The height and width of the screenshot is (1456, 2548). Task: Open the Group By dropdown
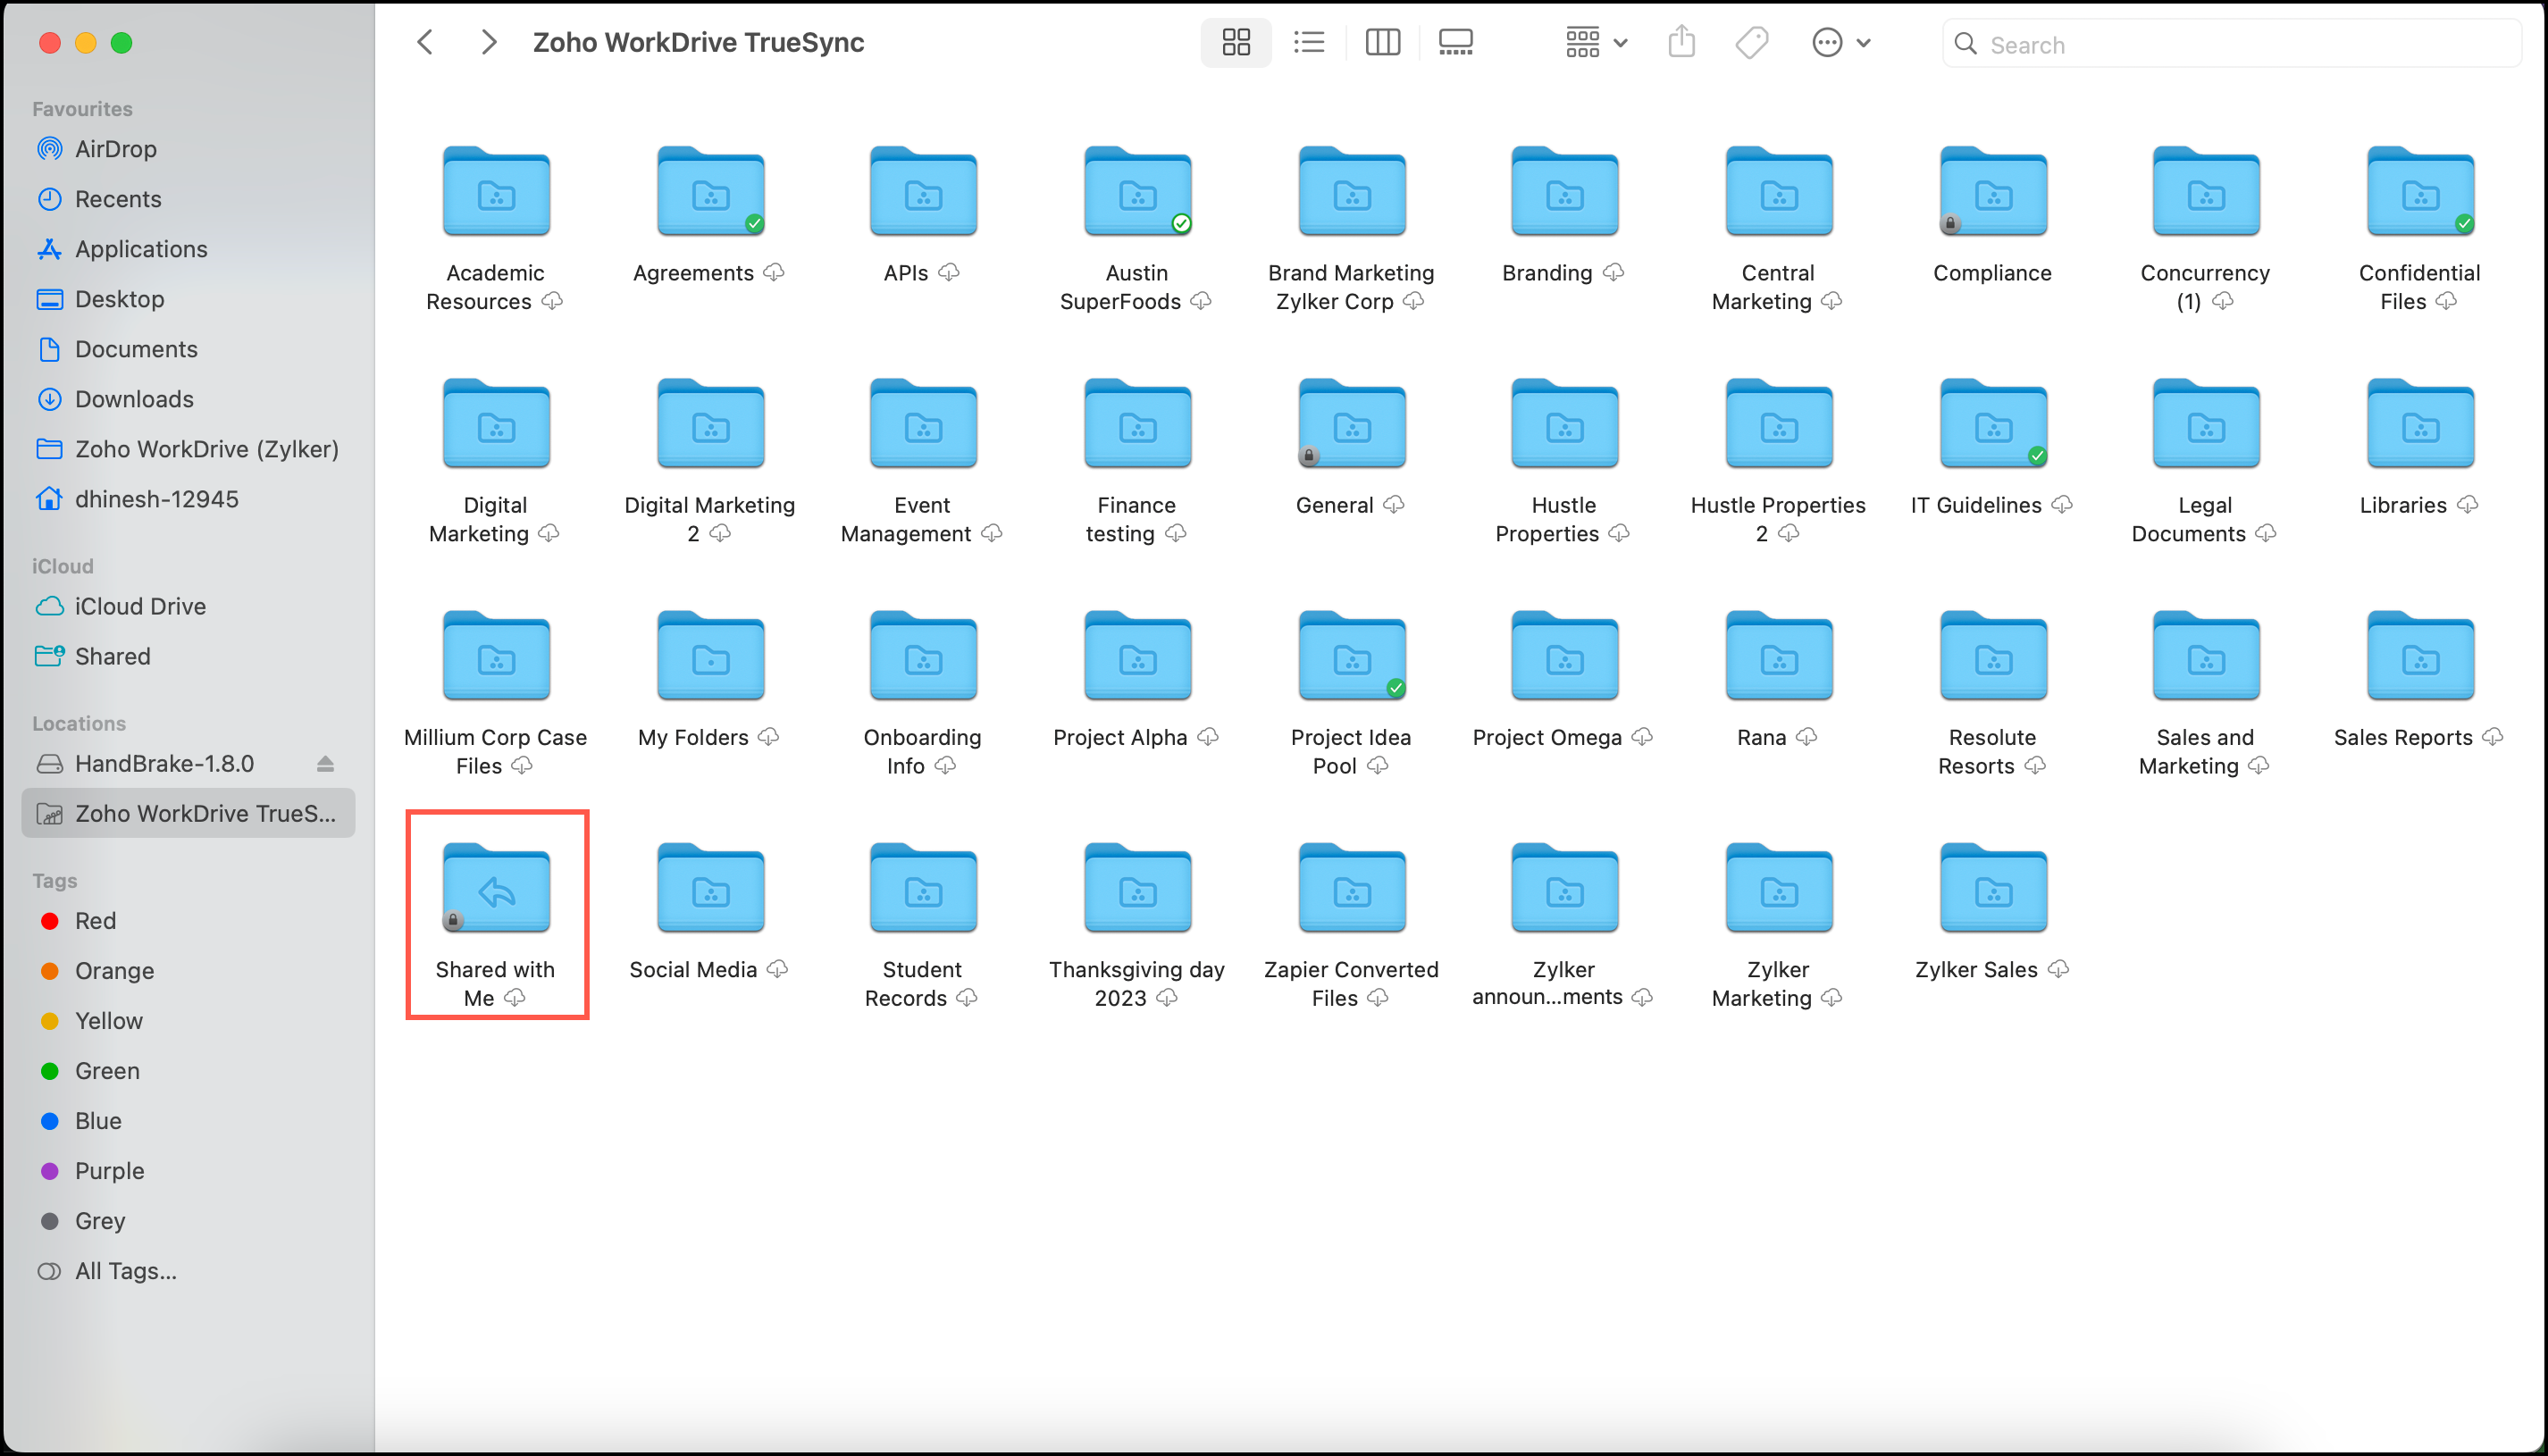coord(1596,43)
